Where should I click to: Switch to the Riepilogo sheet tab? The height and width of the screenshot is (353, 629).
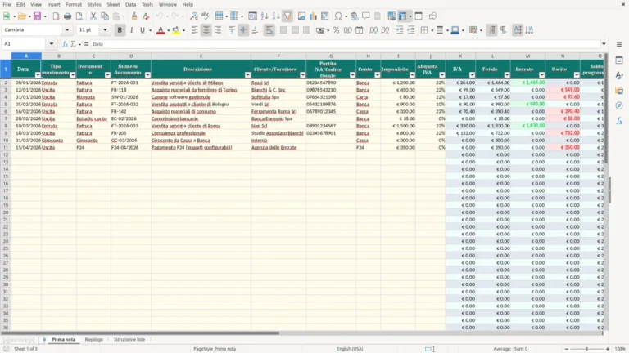click(94, 339)
